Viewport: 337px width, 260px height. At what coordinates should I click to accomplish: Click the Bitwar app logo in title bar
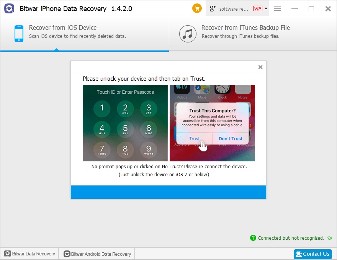pos(9,8)
